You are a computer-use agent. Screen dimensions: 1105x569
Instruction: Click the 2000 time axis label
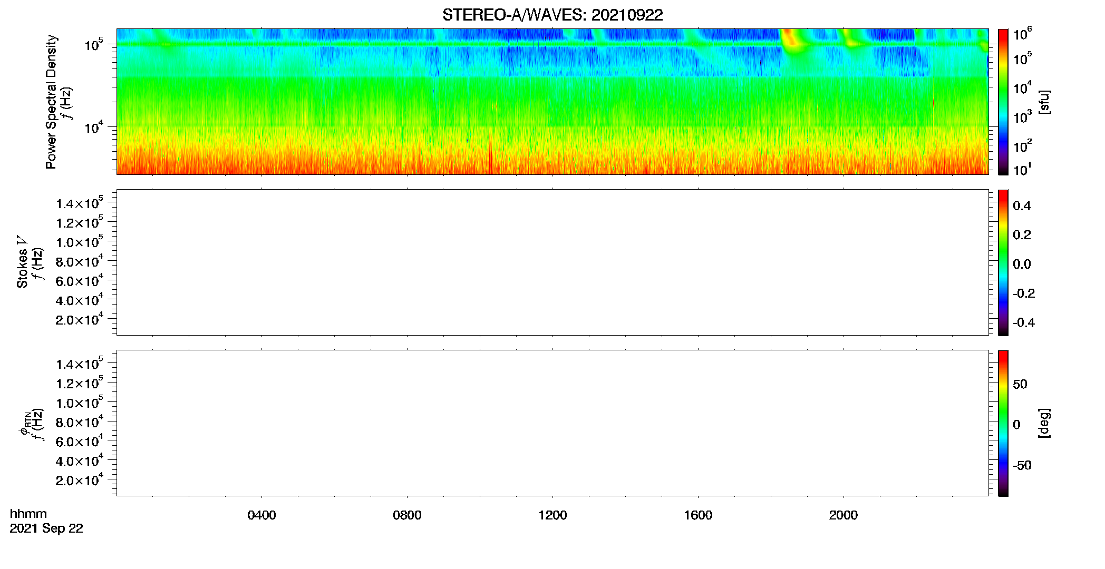click(844, 515)
